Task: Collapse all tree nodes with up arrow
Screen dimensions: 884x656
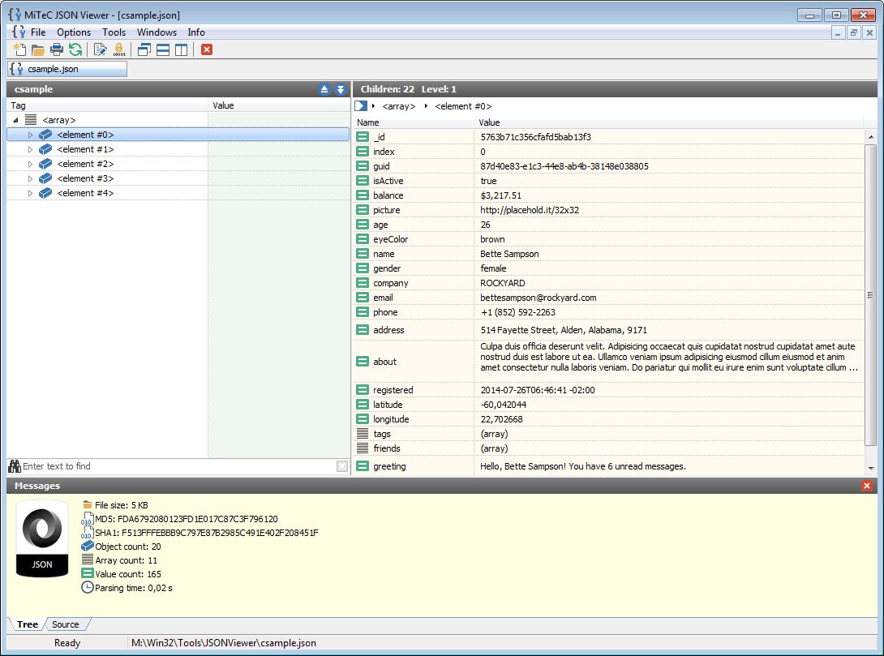Action: 324,89
